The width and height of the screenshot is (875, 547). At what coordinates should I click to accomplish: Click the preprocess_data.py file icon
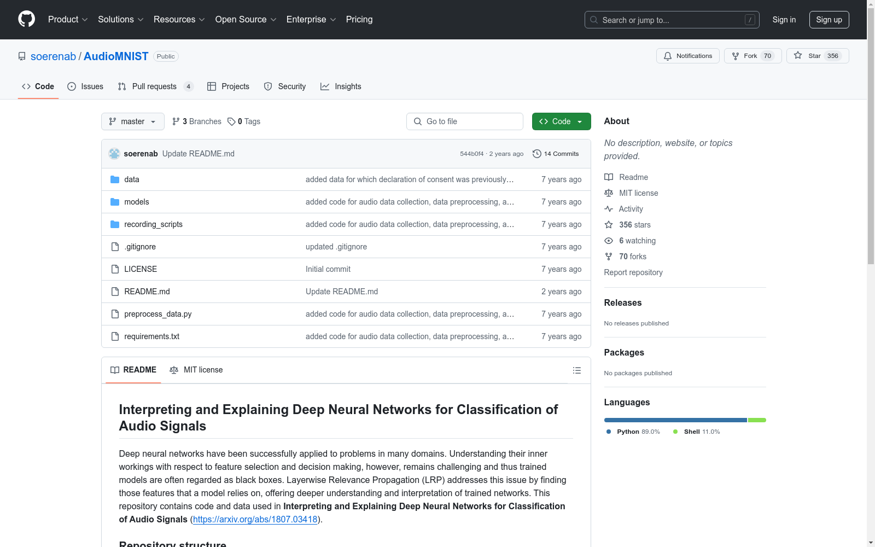pos(115,314)
